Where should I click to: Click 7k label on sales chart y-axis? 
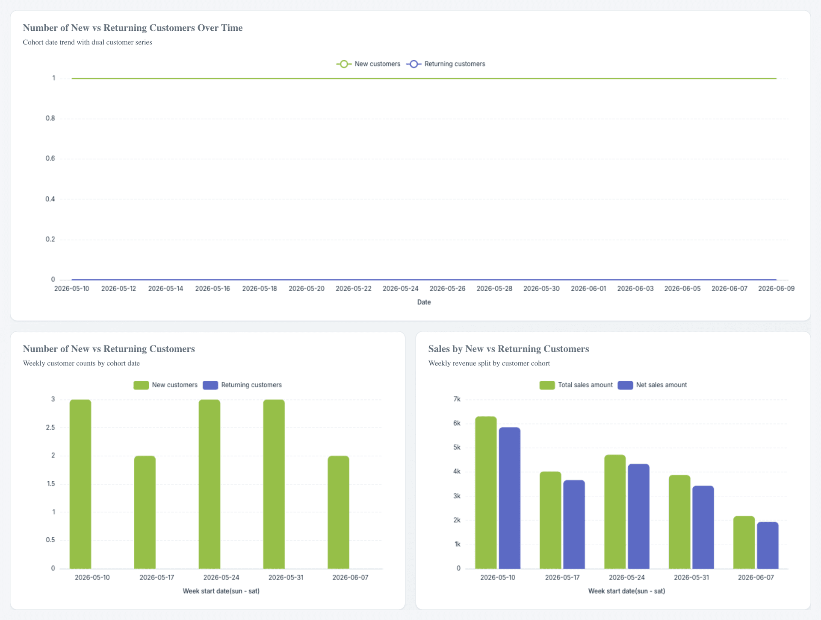pos(457,400)
